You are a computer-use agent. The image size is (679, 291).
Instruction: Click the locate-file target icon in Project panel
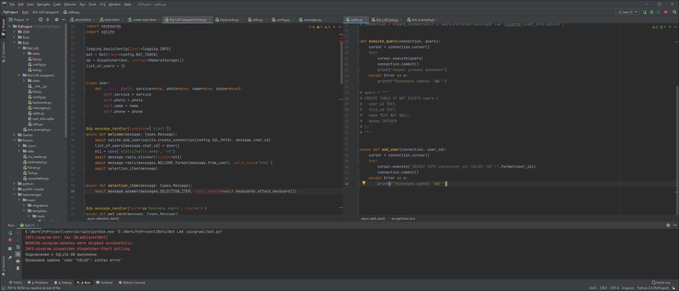(x=42, y=20)
